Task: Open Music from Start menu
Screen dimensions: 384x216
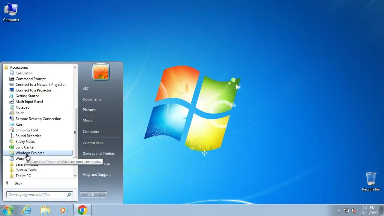Action: (x=88, y=120)
